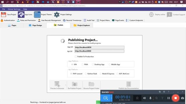Toggle Bandicam microphone icon

150,98
